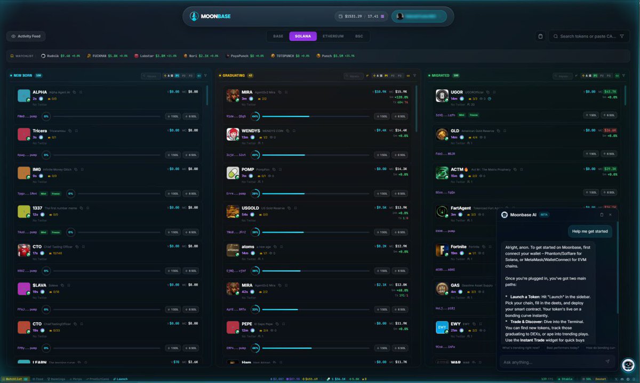640x383 pixels.
Task: Select the P2 preset in the Graduating column
Action: [393, 76]
